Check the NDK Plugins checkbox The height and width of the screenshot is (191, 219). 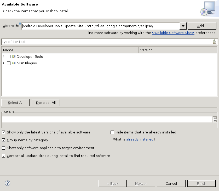(9, 63)
